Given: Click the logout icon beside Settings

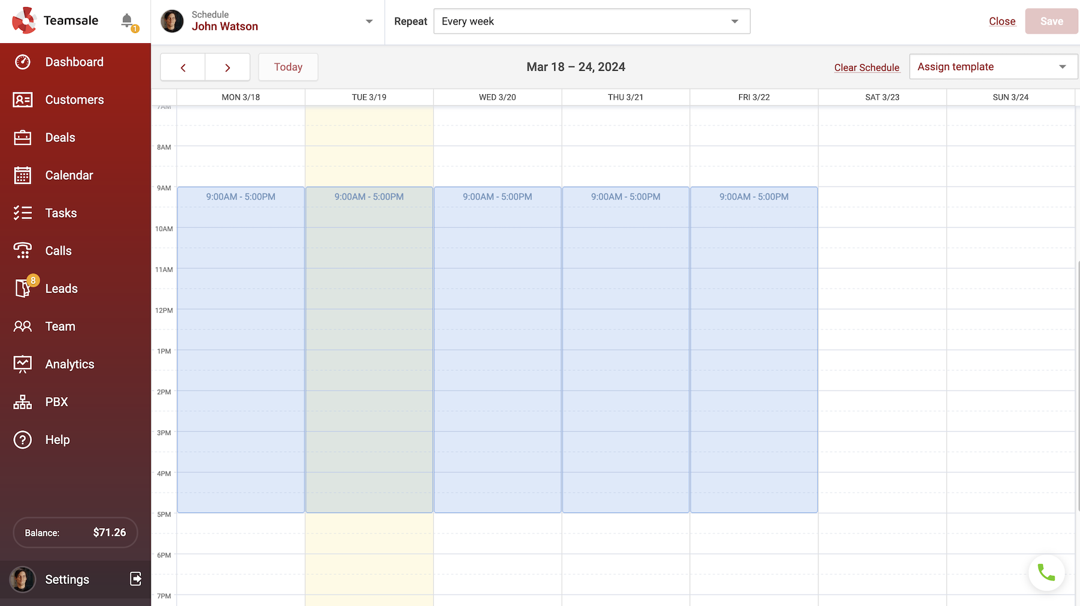Looking at the screenshot, I should [136, 578].
